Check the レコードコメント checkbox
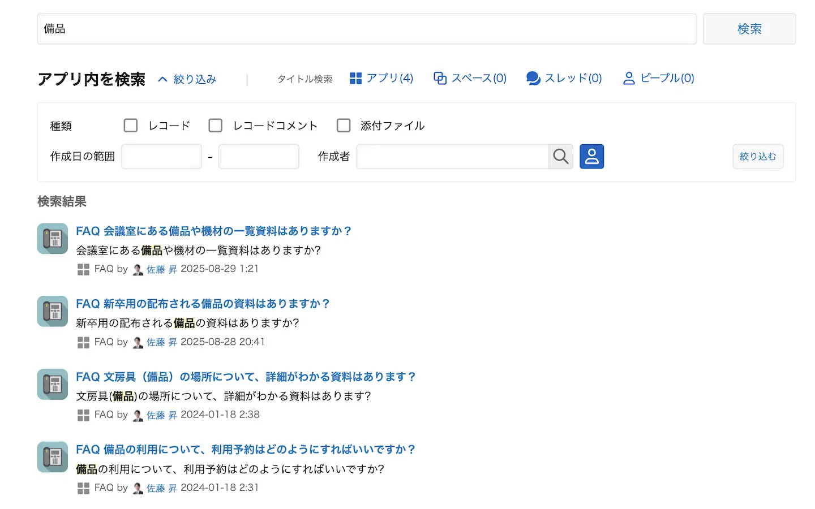The image size is (815, 509). [x=216, y=126]
